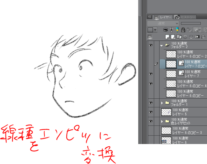Image resolution: width=207 pixels, height=164 pixels.
Task: Create a new layer folder
Action: point(179,37)
